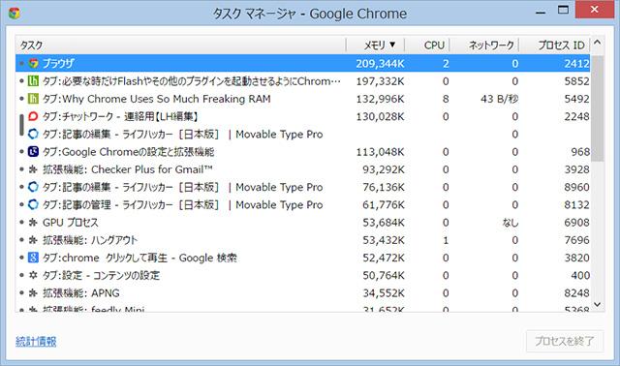Sort by the プロセス ID column header
The image size is (620, 366).
coord(555,46)
